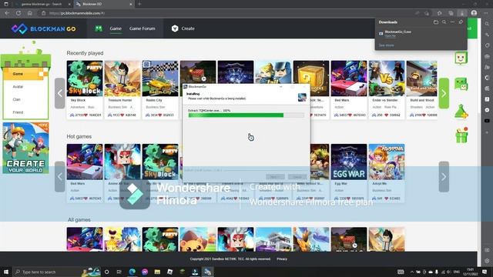Advance Recently played with green right arrow
This screenshot has width=493, height=277.
click(x=444, y=93)
